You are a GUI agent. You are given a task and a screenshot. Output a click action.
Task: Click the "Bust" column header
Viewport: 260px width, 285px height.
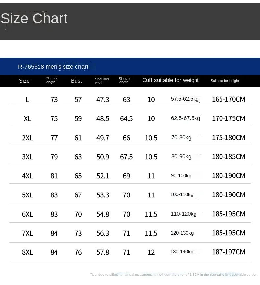click(76, 81)
